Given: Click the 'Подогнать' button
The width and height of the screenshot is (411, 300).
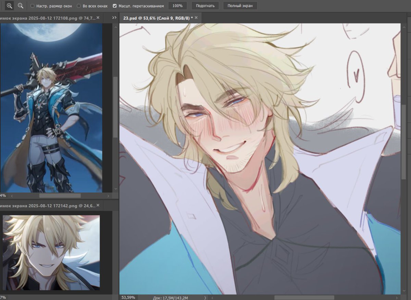Looking at the screenshot, I should pyautogui.click(x=205, y=6).
